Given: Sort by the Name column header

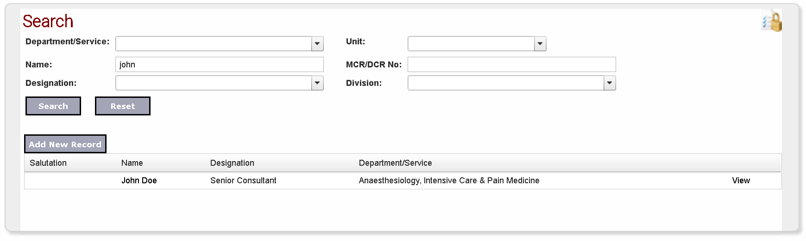Looking at the screenshot, I should click(132, 163).
